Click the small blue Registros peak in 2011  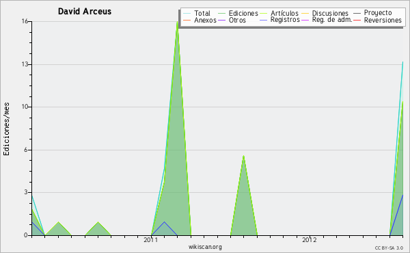pyautogui.click(x=164, y=222)
